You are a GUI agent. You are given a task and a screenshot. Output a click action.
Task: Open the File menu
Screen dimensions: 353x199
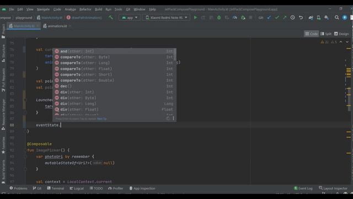(12, 9)
